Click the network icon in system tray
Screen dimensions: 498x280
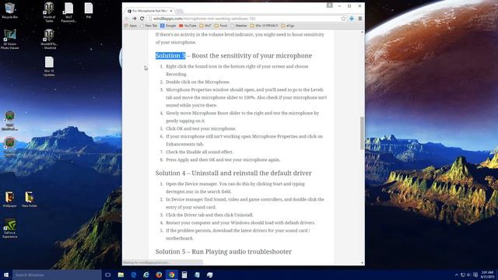tap(463, 275)
